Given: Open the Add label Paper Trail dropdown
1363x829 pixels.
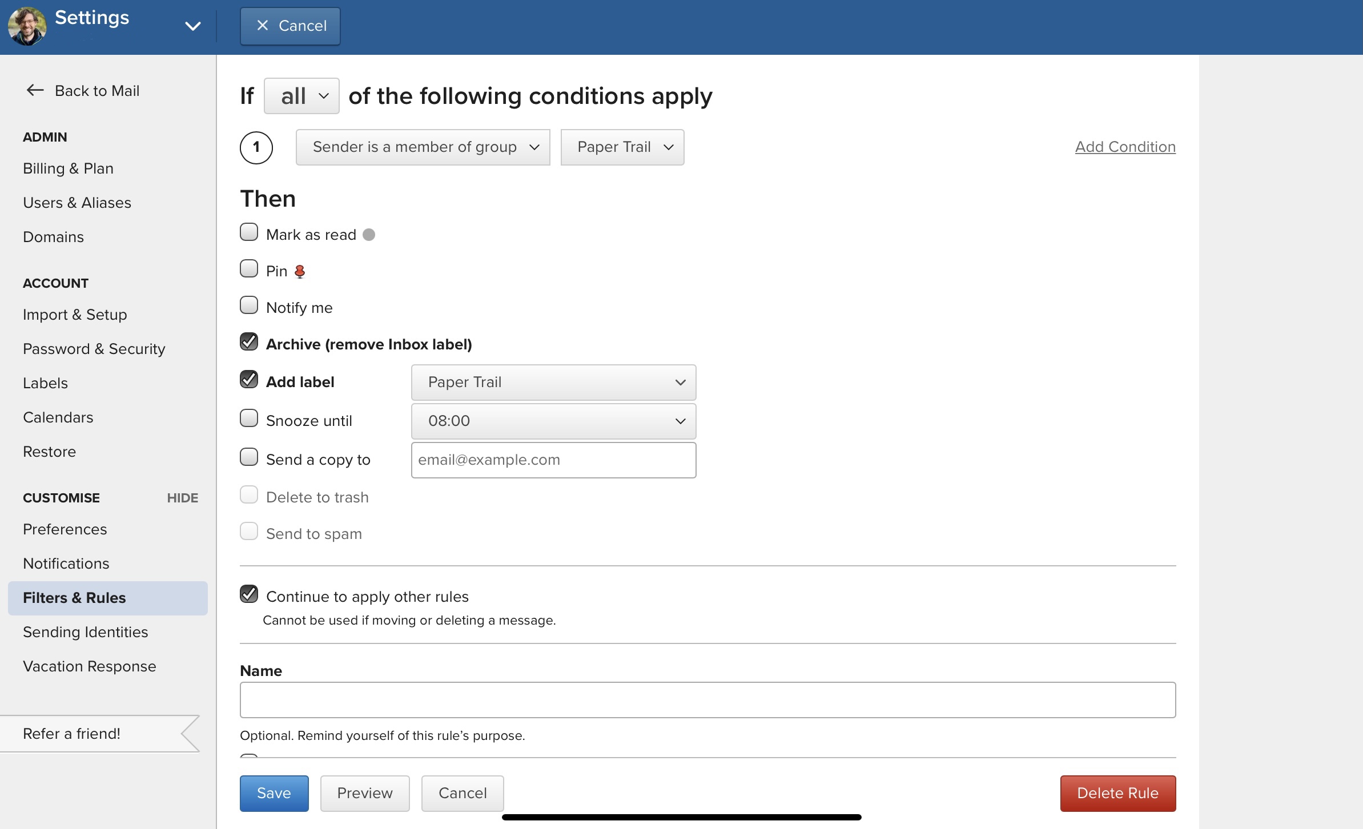Looking at the screenshot, I should click(x=553, y=383).
